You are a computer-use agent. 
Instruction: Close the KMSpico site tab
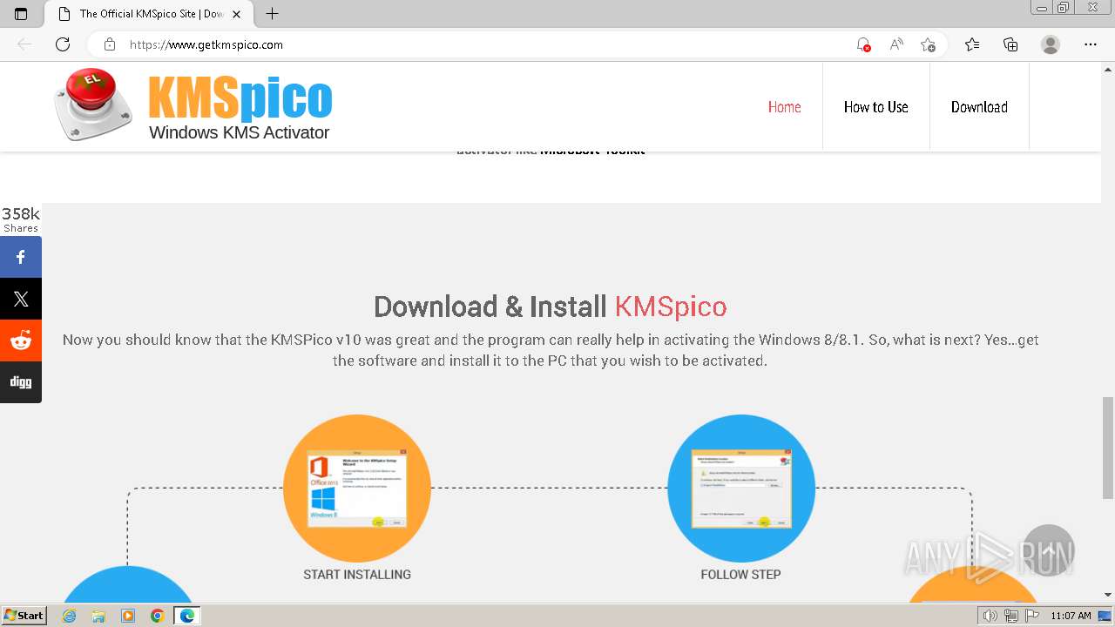(236, 14)
